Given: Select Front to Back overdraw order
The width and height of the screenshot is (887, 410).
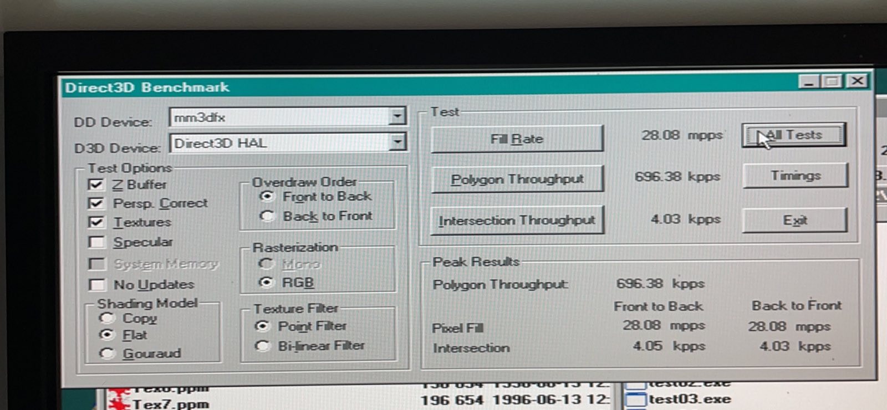Looking at the screenshot, I should [x=267, y=196].
